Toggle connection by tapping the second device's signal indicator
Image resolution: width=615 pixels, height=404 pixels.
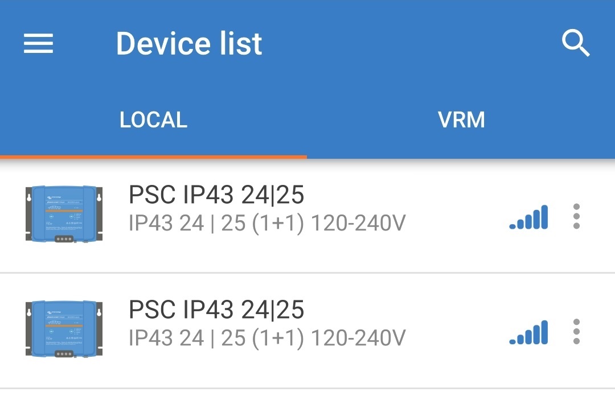click(x=528, y=333)
